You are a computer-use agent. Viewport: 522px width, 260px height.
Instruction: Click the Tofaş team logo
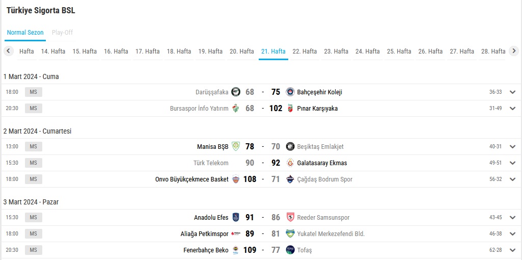290,250
